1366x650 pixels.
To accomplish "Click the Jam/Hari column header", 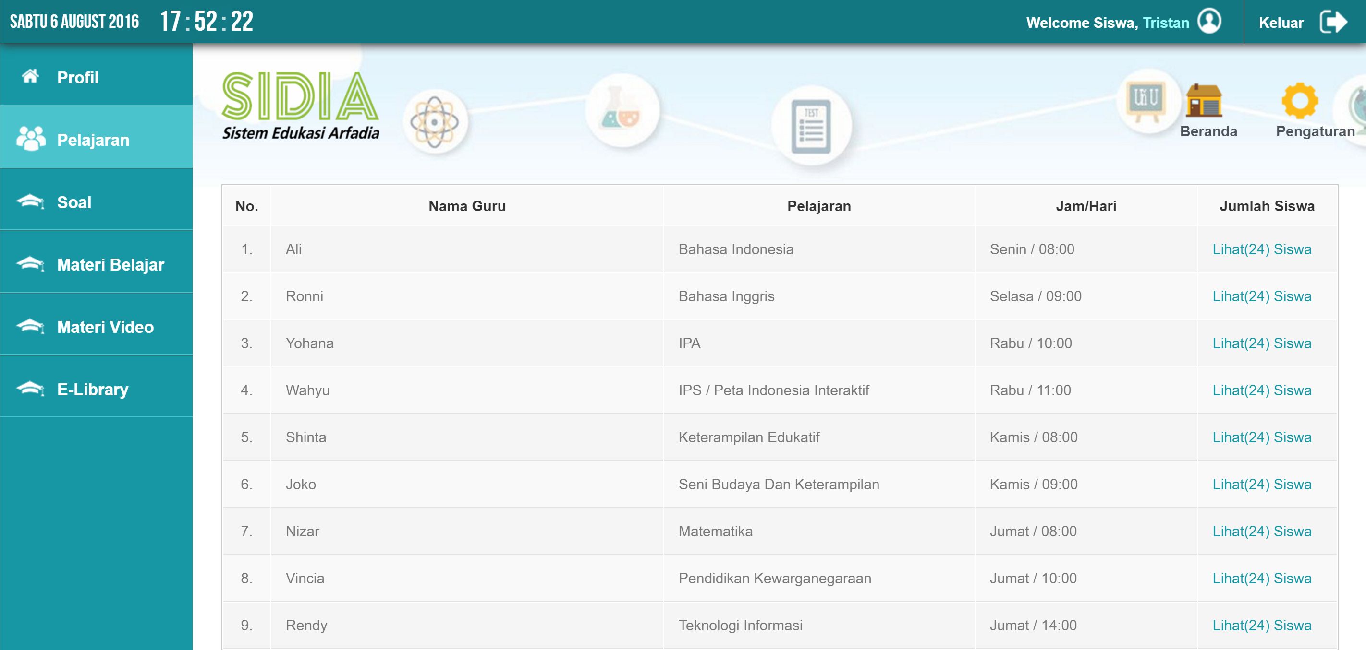I will tap(1085, 206).
